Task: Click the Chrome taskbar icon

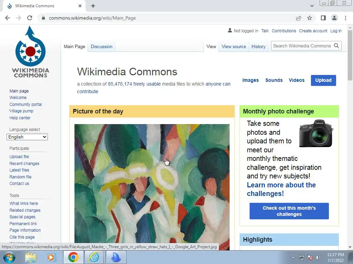Action: (x=73, y=257)
